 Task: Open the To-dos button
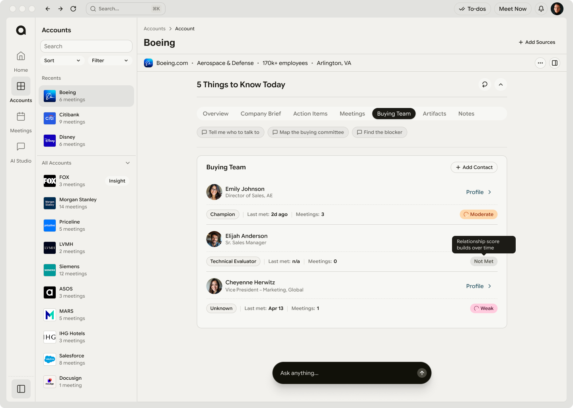point(472,9)
